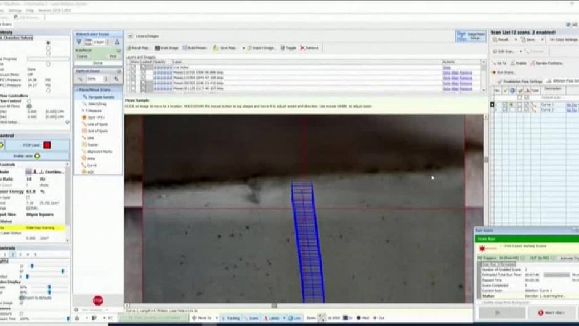The height and width of the screenshot is (326, 579).
Task: Pick the Curve scan tool
Action: click(92, 165)
